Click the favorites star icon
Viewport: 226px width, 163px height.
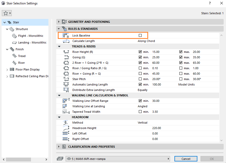pos(5,13)
